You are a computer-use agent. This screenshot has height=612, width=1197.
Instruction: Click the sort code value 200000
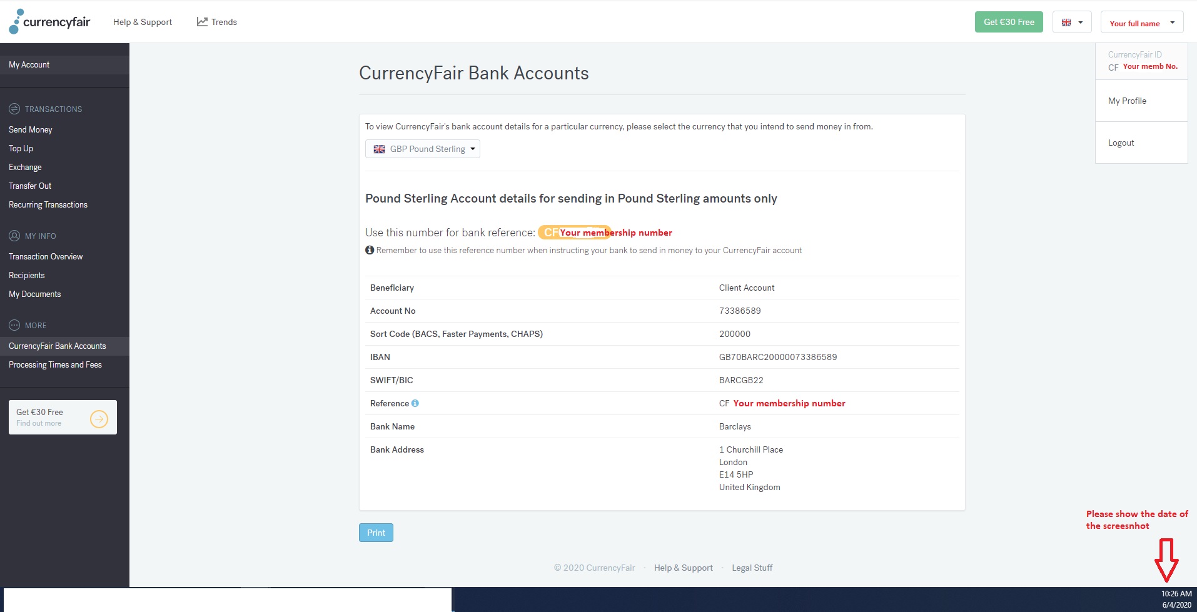click(735, 334)
